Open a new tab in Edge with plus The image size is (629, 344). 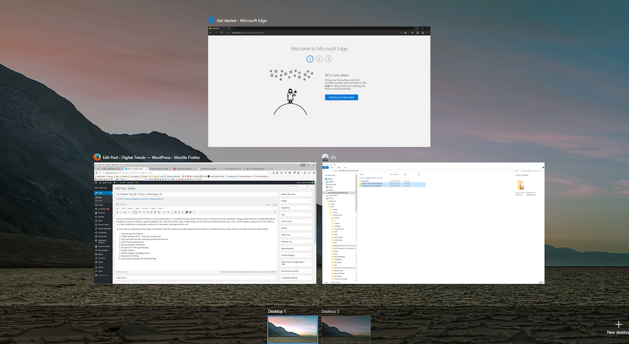[x=233, y=28]
